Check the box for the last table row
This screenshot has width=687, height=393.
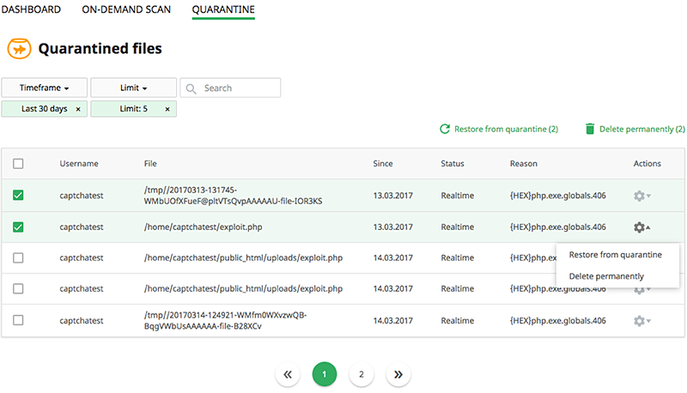(x=18, y=320)
